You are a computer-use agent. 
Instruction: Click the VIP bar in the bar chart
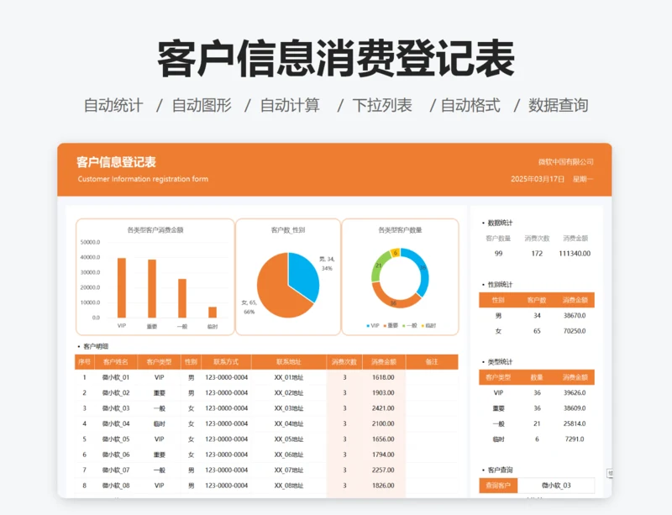(x=122, y=287)
